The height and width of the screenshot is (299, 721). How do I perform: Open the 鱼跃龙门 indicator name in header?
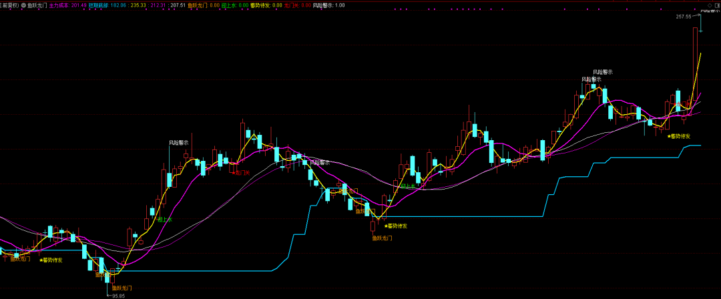37,5
